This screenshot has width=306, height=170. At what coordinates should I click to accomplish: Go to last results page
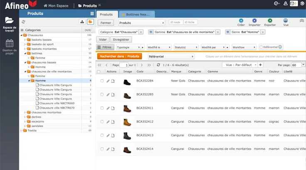coord(149,65)
